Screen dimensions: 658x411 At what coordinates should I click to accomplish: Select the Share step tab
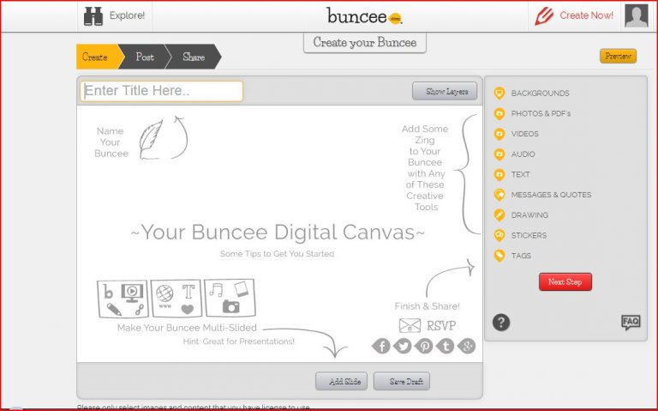194,57
